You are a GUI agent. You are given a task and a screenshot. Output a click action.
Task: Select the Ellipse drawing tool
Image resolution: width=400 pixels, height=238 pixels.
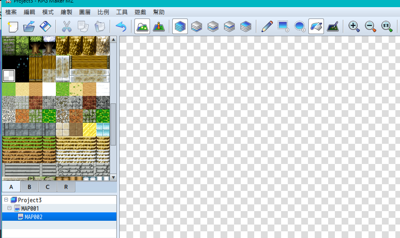300,26
